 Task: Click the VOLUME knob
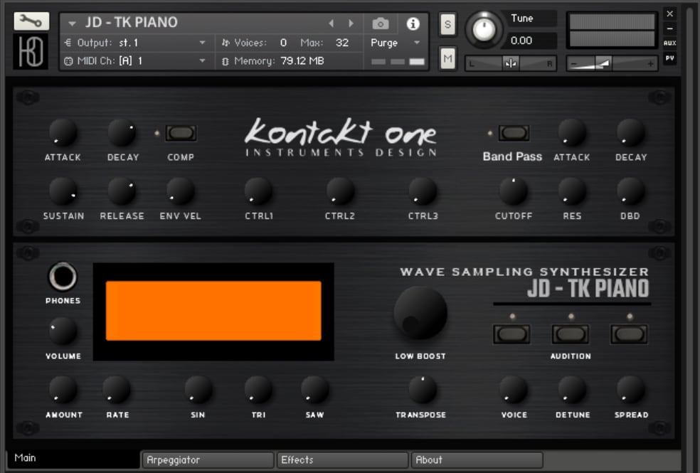(x=63, y=331)
